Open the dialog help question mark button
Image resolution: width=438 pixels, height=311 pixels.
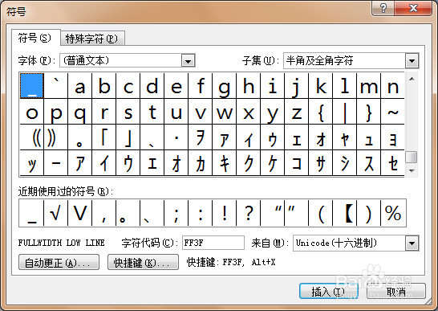383,8
